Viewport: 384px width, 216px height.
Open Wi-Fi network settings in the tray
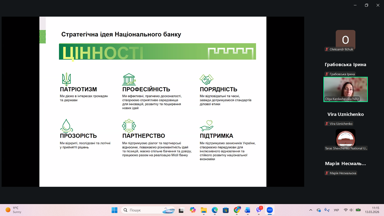346,210
